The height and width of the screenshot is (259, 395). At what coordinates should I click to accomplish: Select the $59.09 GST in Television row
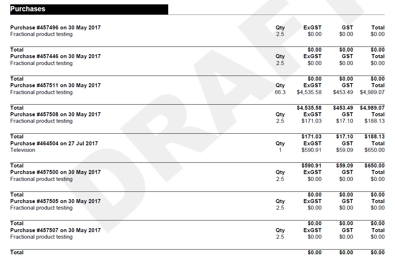(x=344, y=150)
